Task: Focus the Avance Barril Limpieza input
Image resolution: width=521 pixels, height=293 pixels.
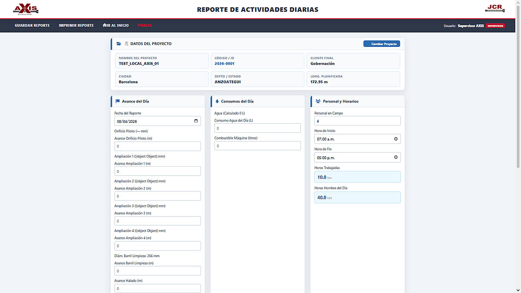Action: (158, 271)
